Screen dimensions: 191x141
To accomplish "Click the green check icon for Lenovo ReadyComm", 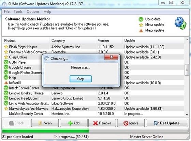I will [6, 98].
